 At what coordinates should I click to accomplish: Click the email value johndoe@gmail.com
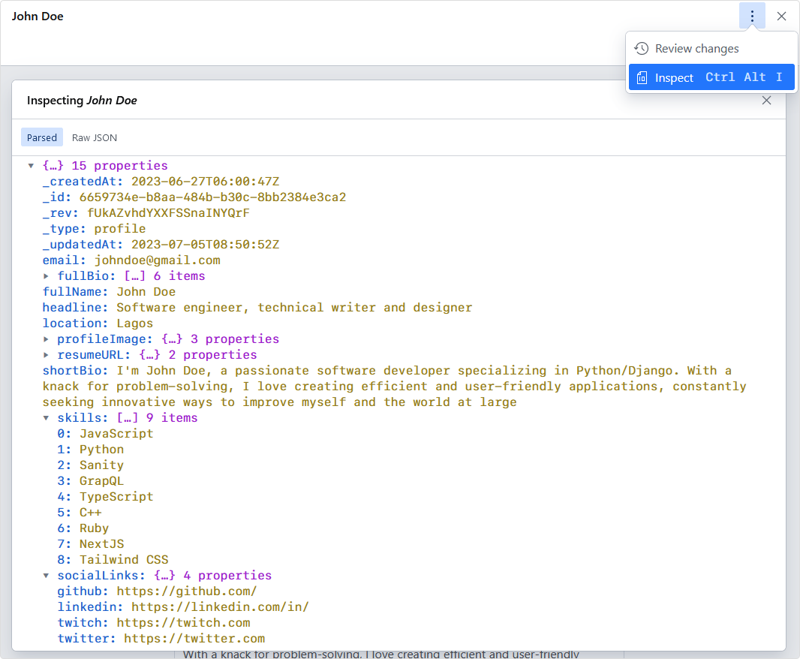pyautogui.click(x=157, y=260)
